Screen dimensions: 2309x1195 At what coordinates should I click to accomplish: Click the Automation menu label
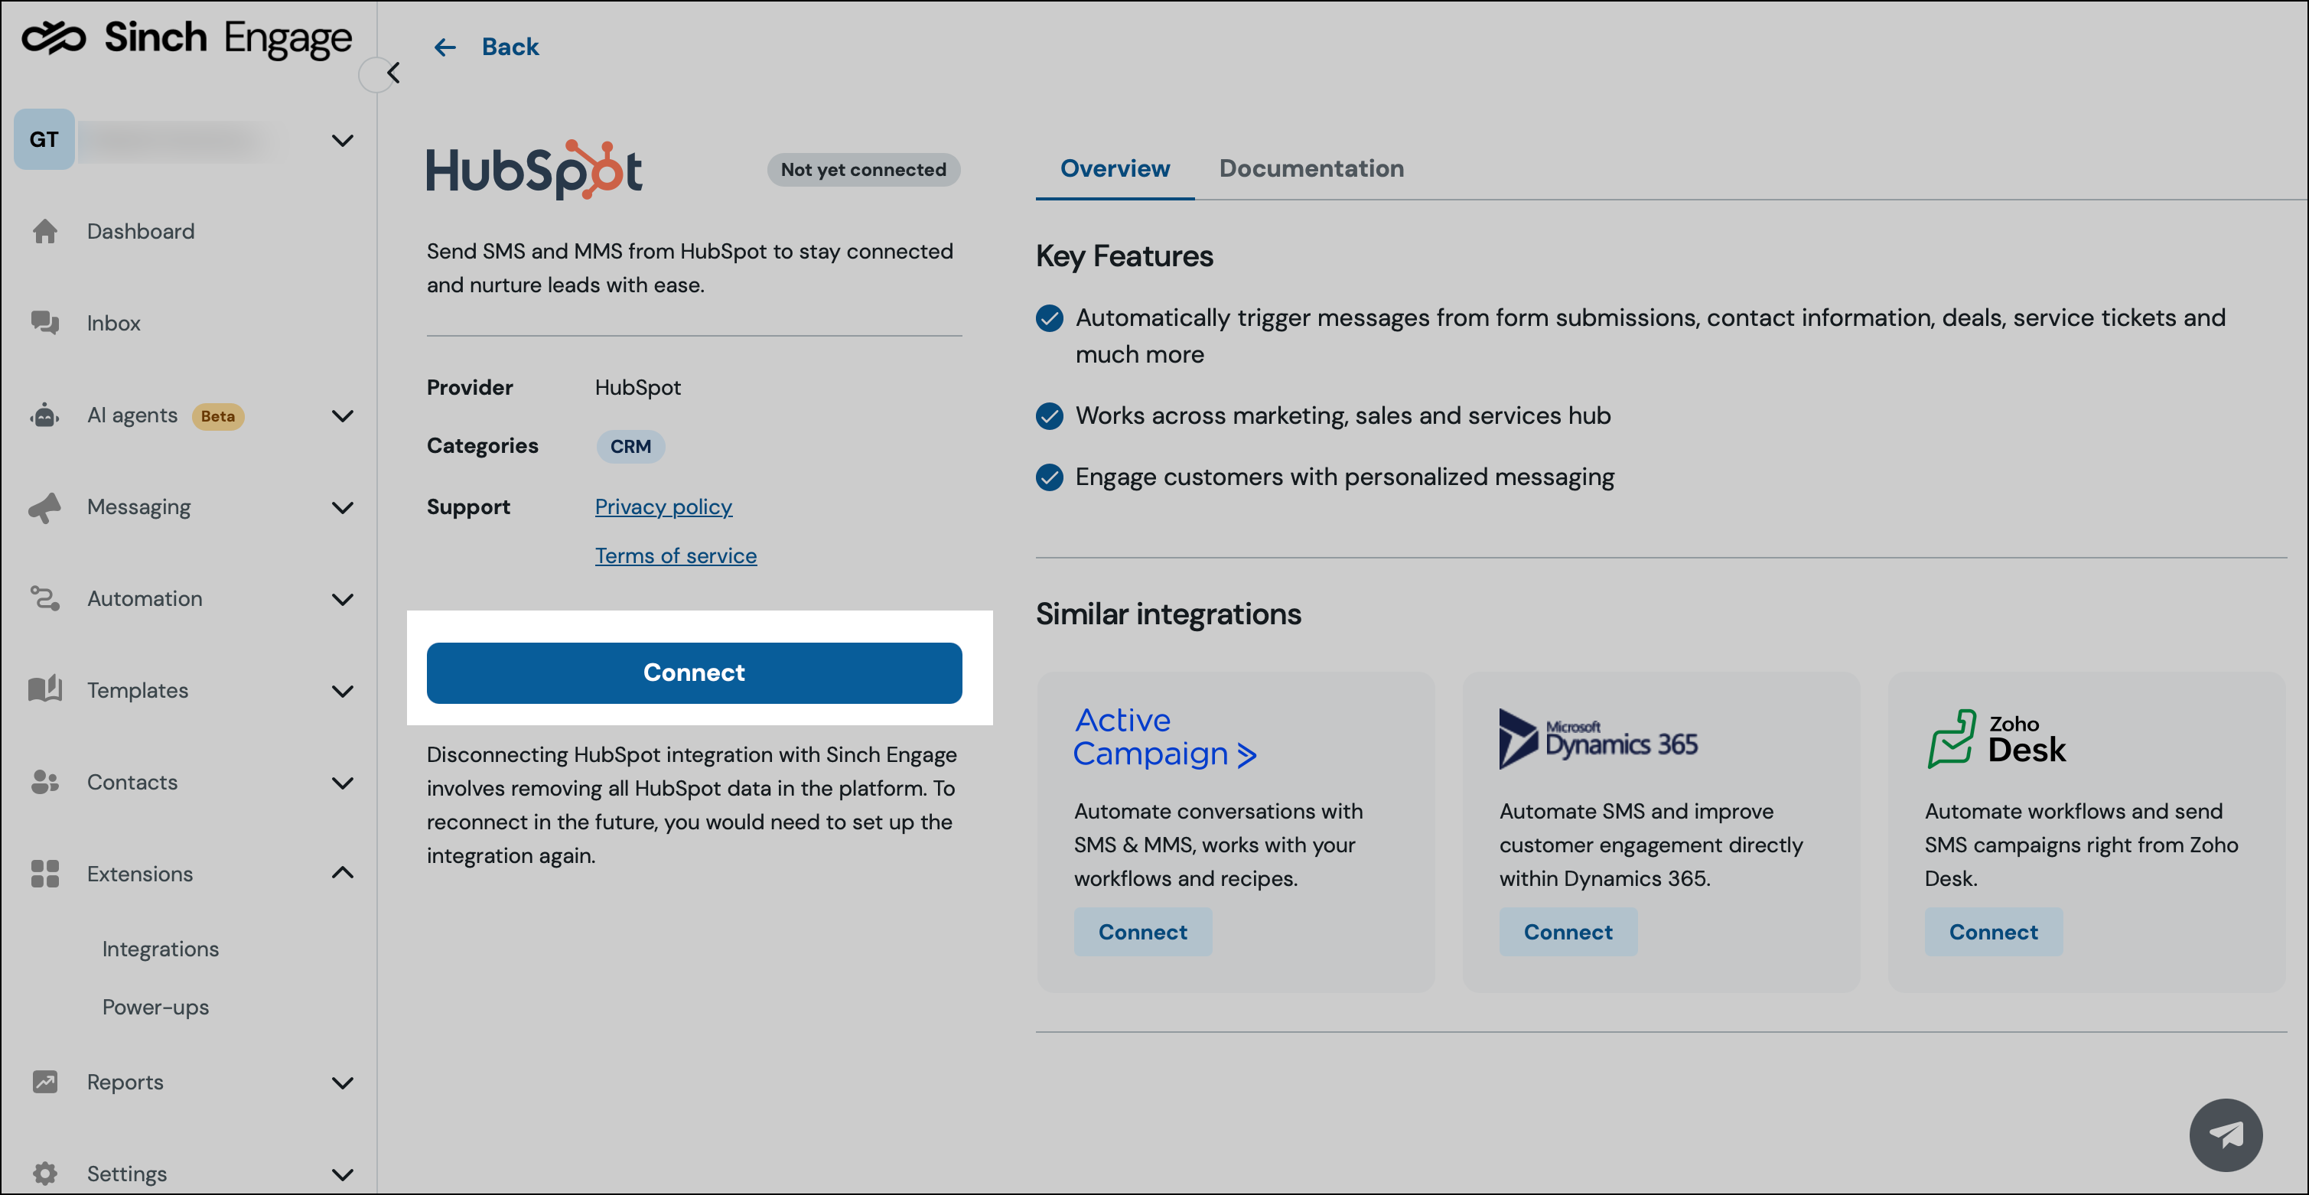tap(145, 598)
